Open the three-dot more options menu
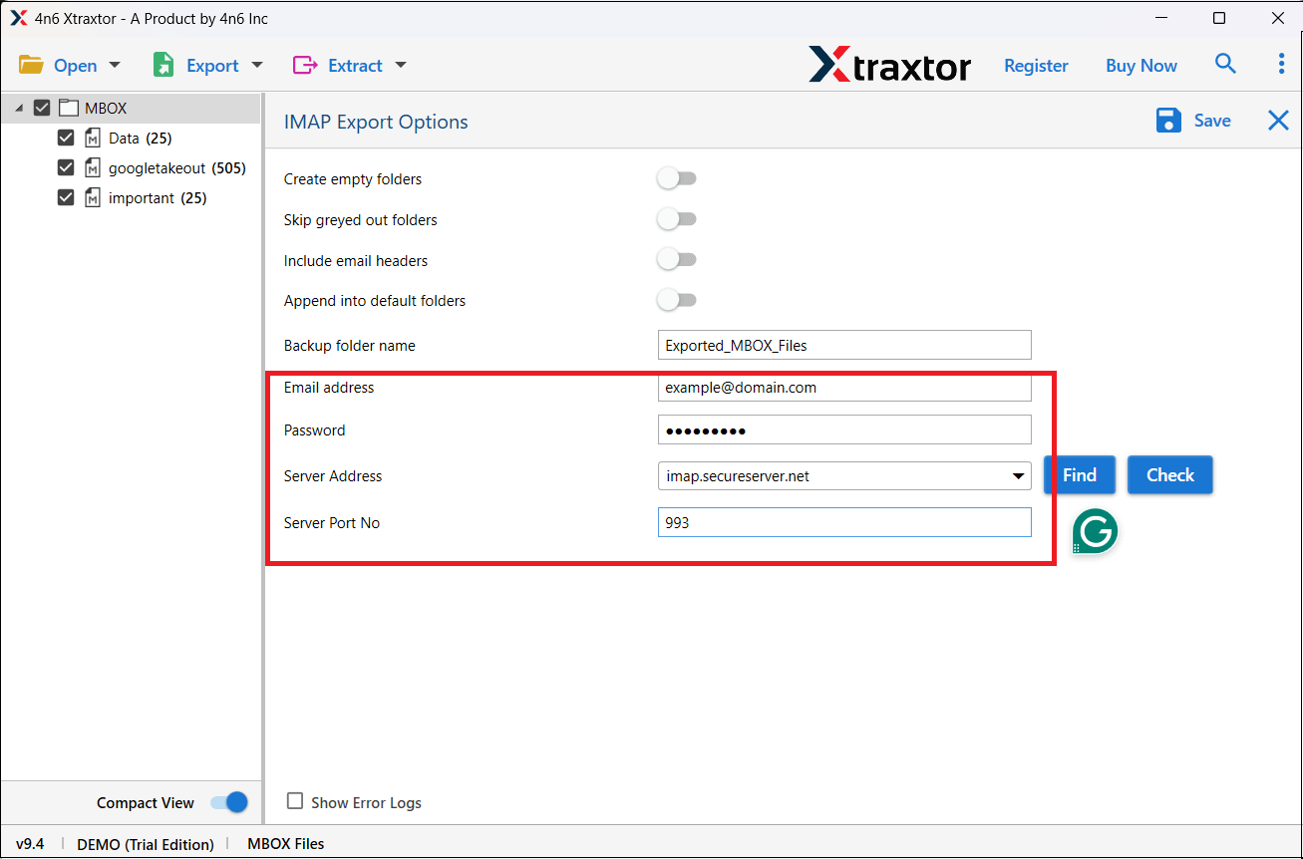Image resolution: width=1303 pixels, height=859 pixels. 1281,64
